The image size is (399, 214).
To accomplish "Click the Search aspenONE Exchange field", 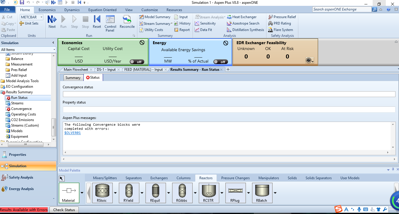I will (x=342, y=9).
